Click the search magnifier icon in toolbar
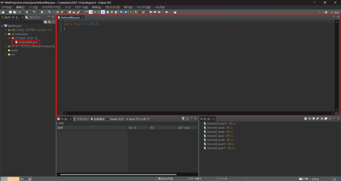The height and width of the screenshot is (181, 341). [319, 12]
